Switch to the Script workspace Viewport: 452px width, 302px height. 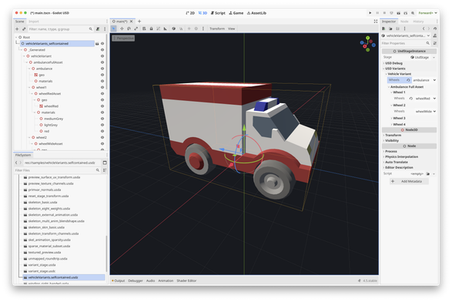pos(218,13)
